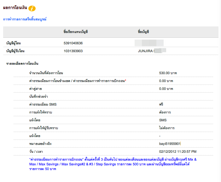The height and width of the screenshot is (182, 221).
Task: Click the label ค่าคู่สาย
Action: [36, 89]
